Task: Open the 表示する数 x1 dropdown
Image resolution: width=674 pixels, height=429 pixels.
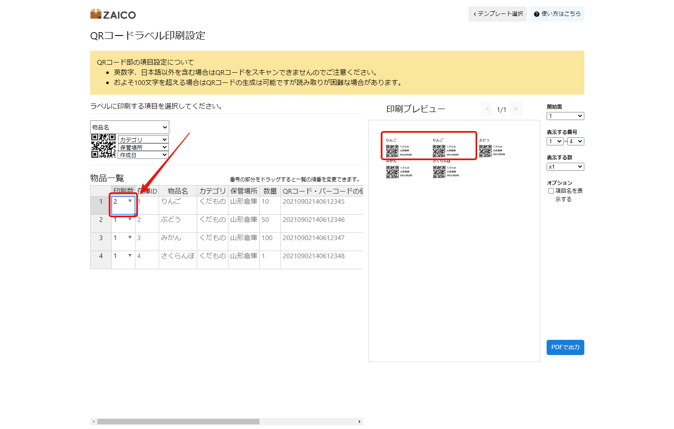Action: pyautogui.click(x=565, y=167)
